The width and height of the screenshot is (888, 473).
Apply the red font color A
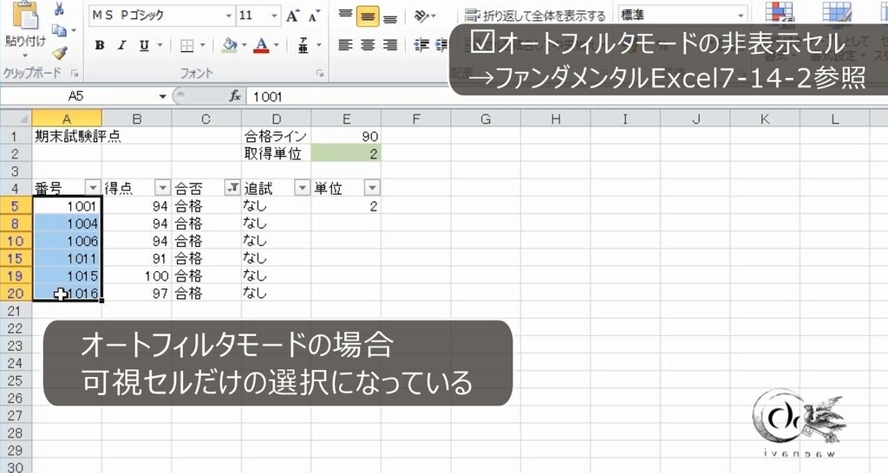[261, 45]
